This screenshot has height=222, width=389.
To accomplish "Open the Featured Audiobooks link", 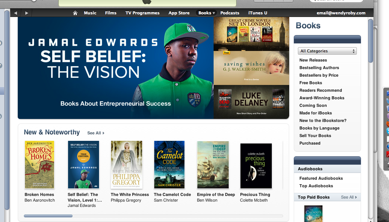I will (321, 178).
